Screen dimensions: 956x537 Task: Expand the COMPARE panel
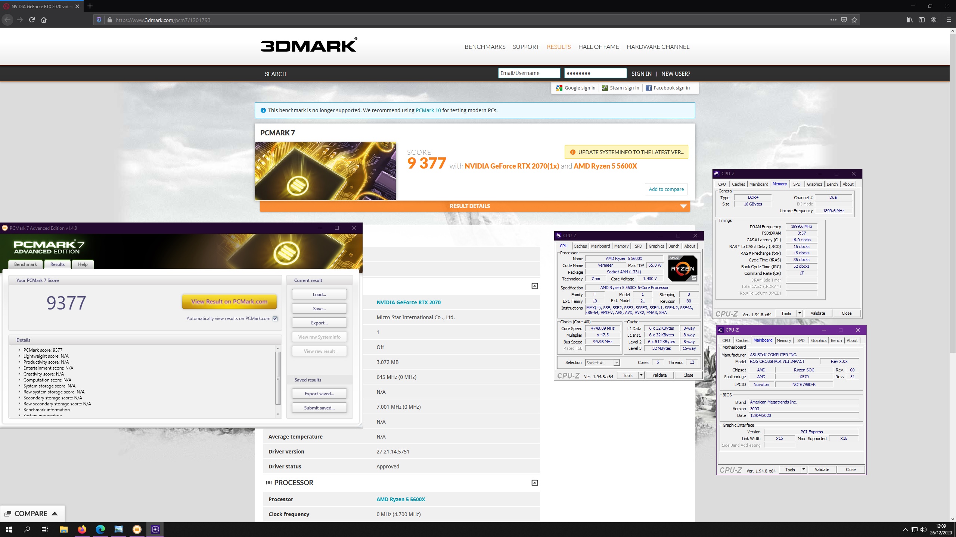pos(32,514)
